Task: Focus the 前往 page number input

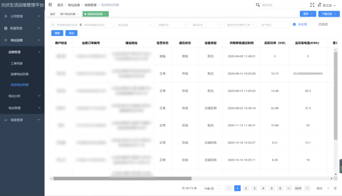Action: click(x=328, y=188)
